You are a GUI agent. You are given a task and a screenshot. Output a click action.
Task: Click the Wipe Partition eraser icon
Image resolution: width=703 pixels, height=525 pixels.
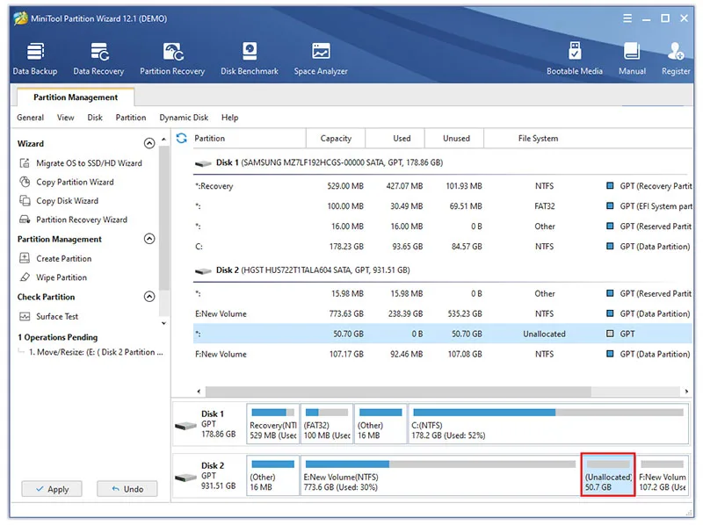[25, 277]
